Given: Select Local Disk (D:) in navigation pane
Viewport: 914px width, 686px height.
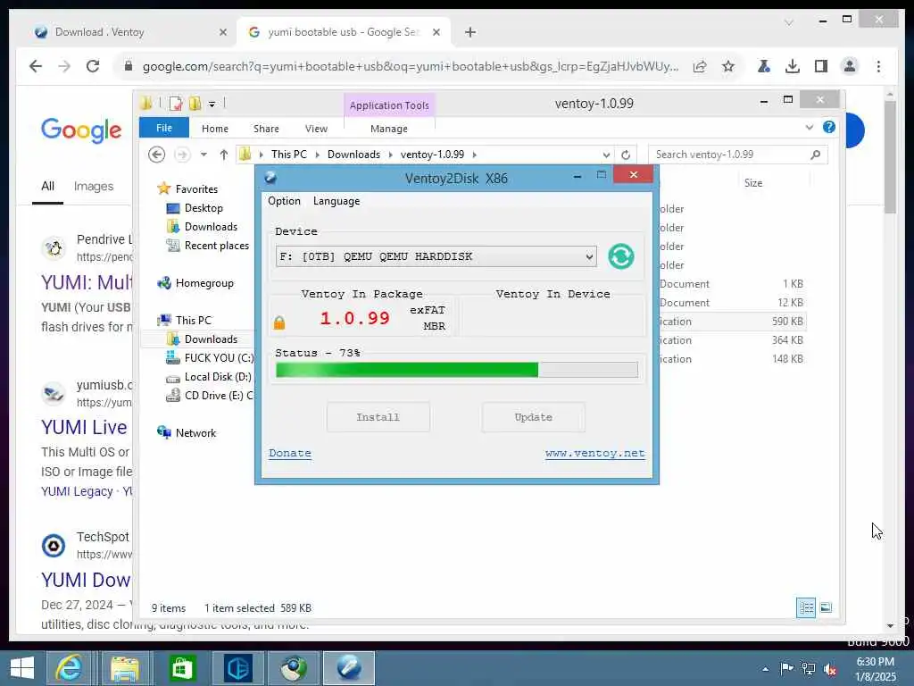Looking at the screenshot, I should click(x=218, y=377).
